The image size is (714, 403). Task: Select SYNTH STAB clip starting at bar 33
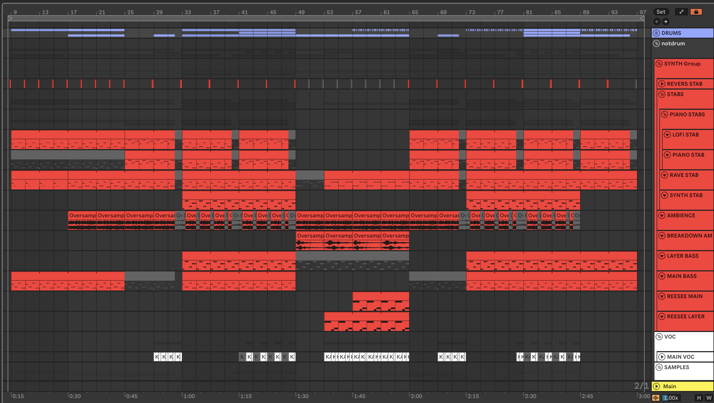pos(239,200)
